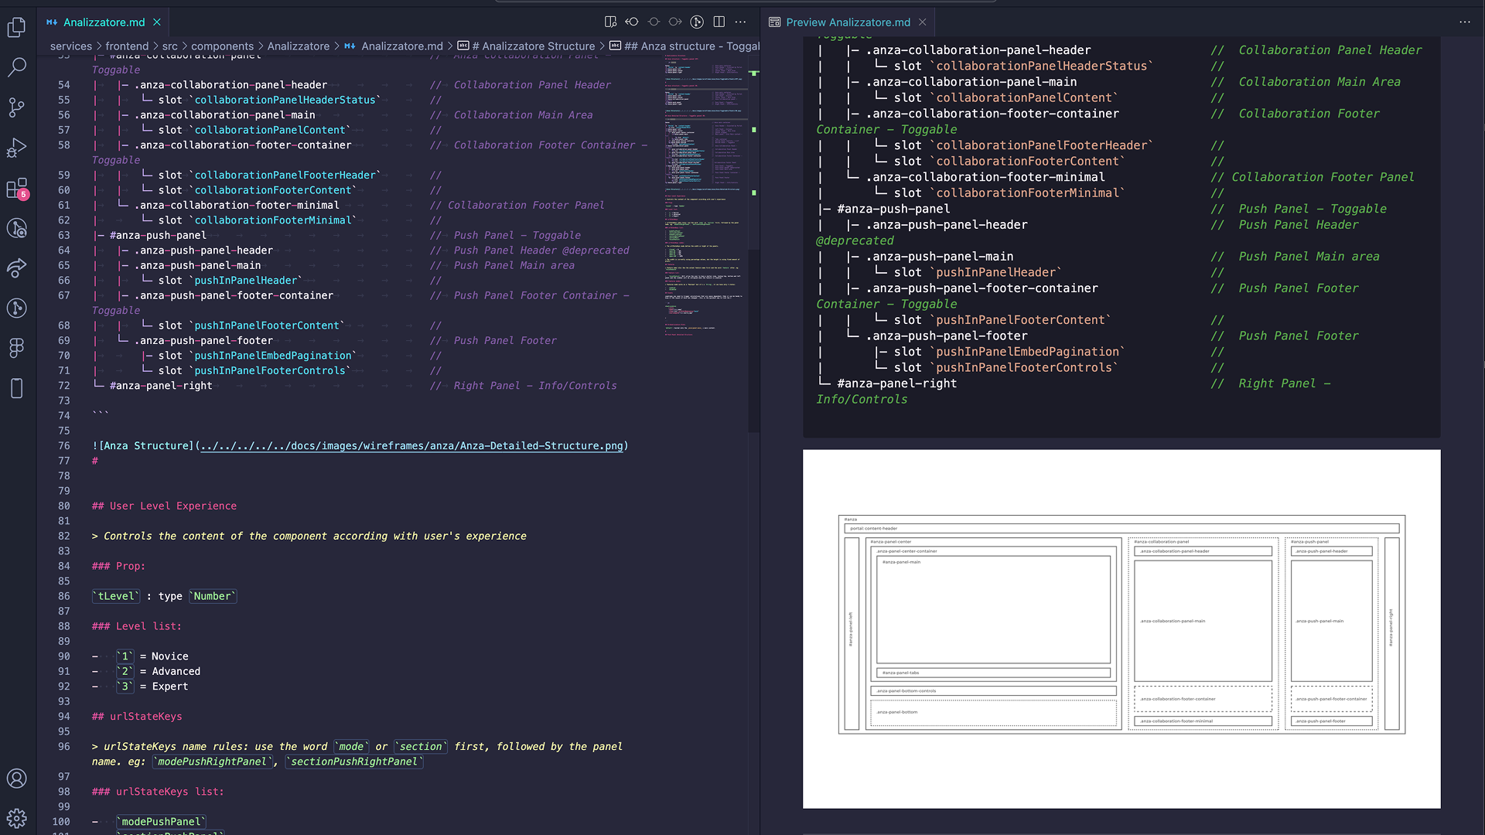Open the Explorer view in activity bar

(16, 28)
